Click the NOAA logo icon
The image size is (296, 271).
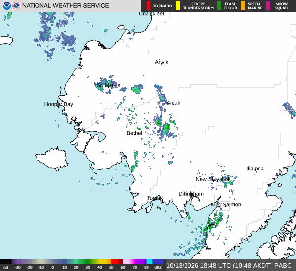point(7,6)
